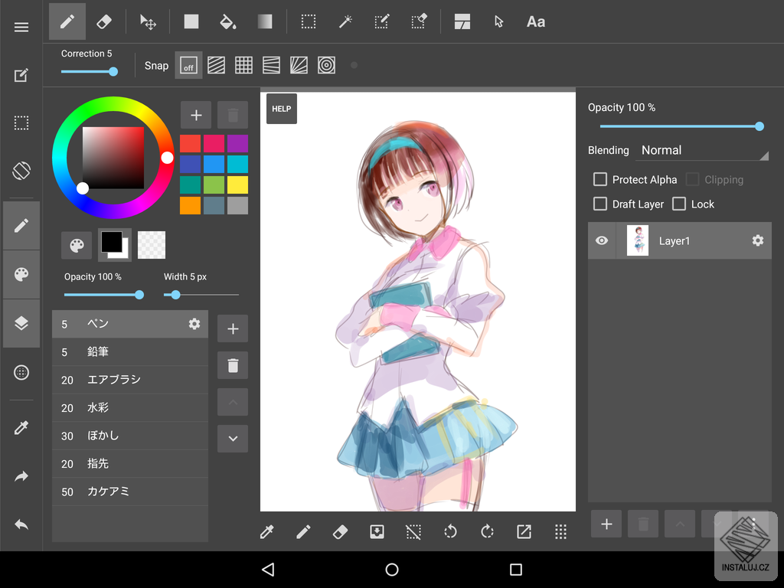Open the hamburger main menu
The height and width of the screenshot is (588, 784).
coord(21,27)
